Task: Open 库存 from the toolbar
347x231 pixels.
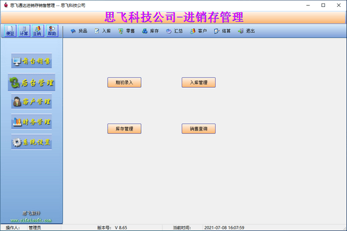Action: tap(150, 31)
